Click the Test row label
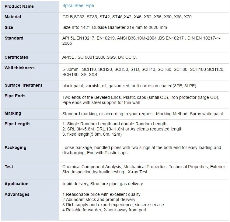The image size is (230, 222). 9,167
